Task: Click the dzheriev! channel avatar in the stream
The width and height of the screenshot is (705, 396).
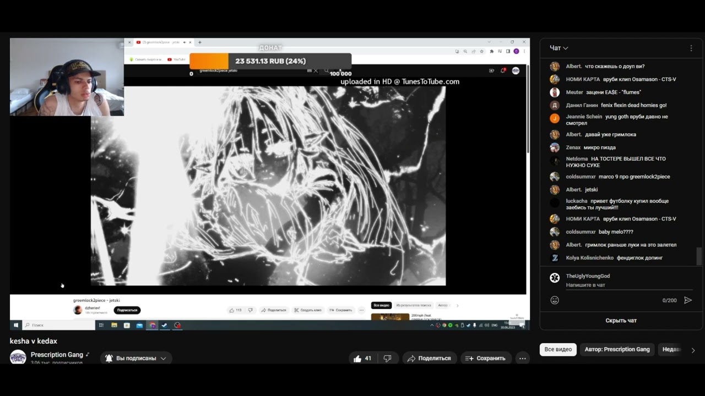Action: point(78,310)
